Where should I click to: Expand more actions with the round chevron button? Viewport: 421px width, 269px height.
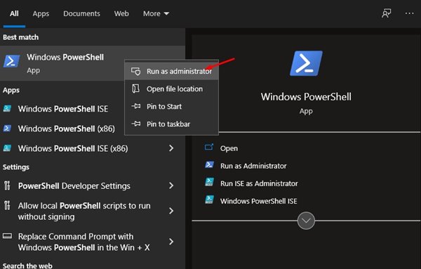point(306,221)
